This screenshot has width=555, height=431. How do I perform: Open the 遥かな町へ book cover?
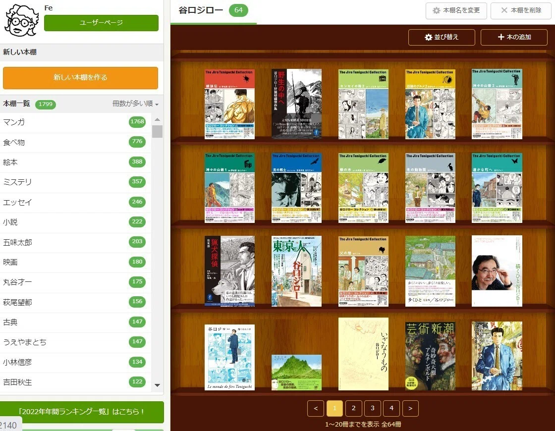coord(497,188)
